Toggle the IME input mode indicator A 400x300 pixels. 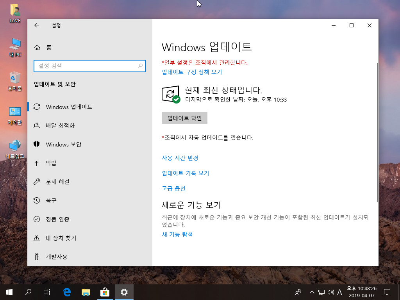pos(339,292)
